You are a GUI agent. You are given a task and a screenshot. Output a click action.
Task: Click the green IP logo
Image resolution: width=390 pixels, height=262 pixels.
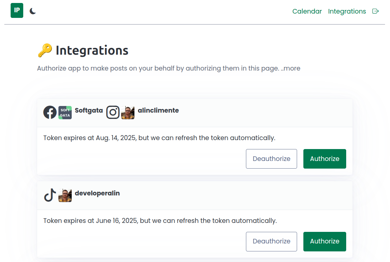click(17, 10)
